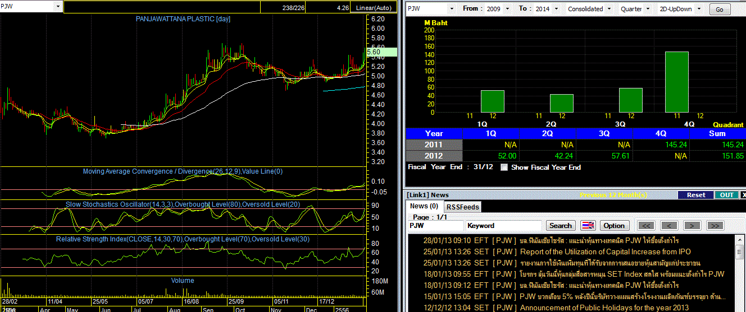Select the News (0) tab
This screenshot has width=746, height=312.
(424, 207)
